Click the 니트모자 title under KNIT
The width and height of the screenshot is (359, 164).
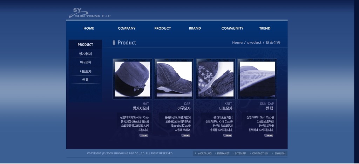point(226,109)
